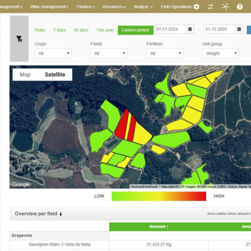Select the 30 days period link
Screen dimensions: 251x251
(81, 30)
